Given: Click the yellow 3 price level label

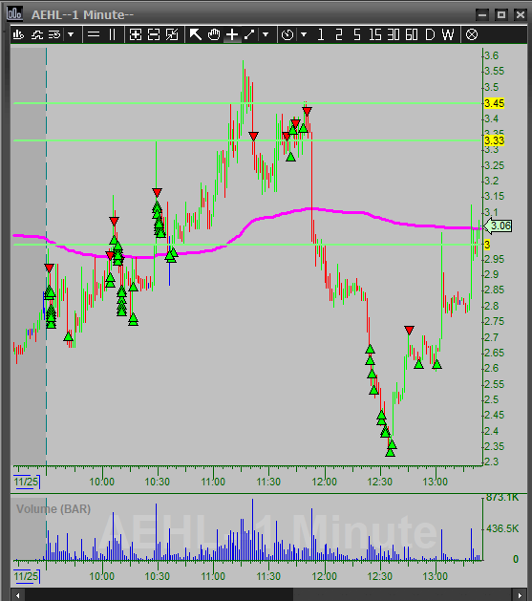Looking at the screenshot, I should click(487, 245).
